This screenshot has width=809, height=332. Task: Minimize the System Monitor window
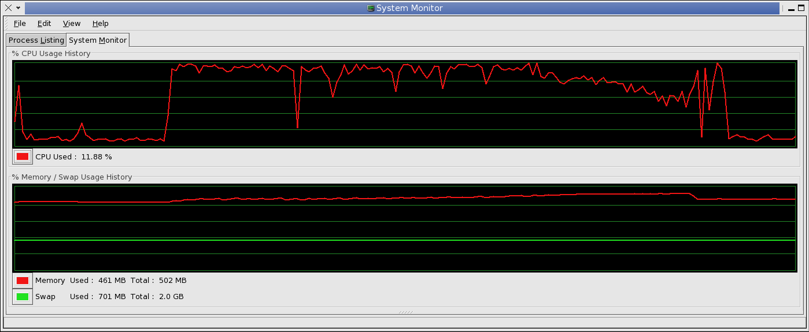791,8
